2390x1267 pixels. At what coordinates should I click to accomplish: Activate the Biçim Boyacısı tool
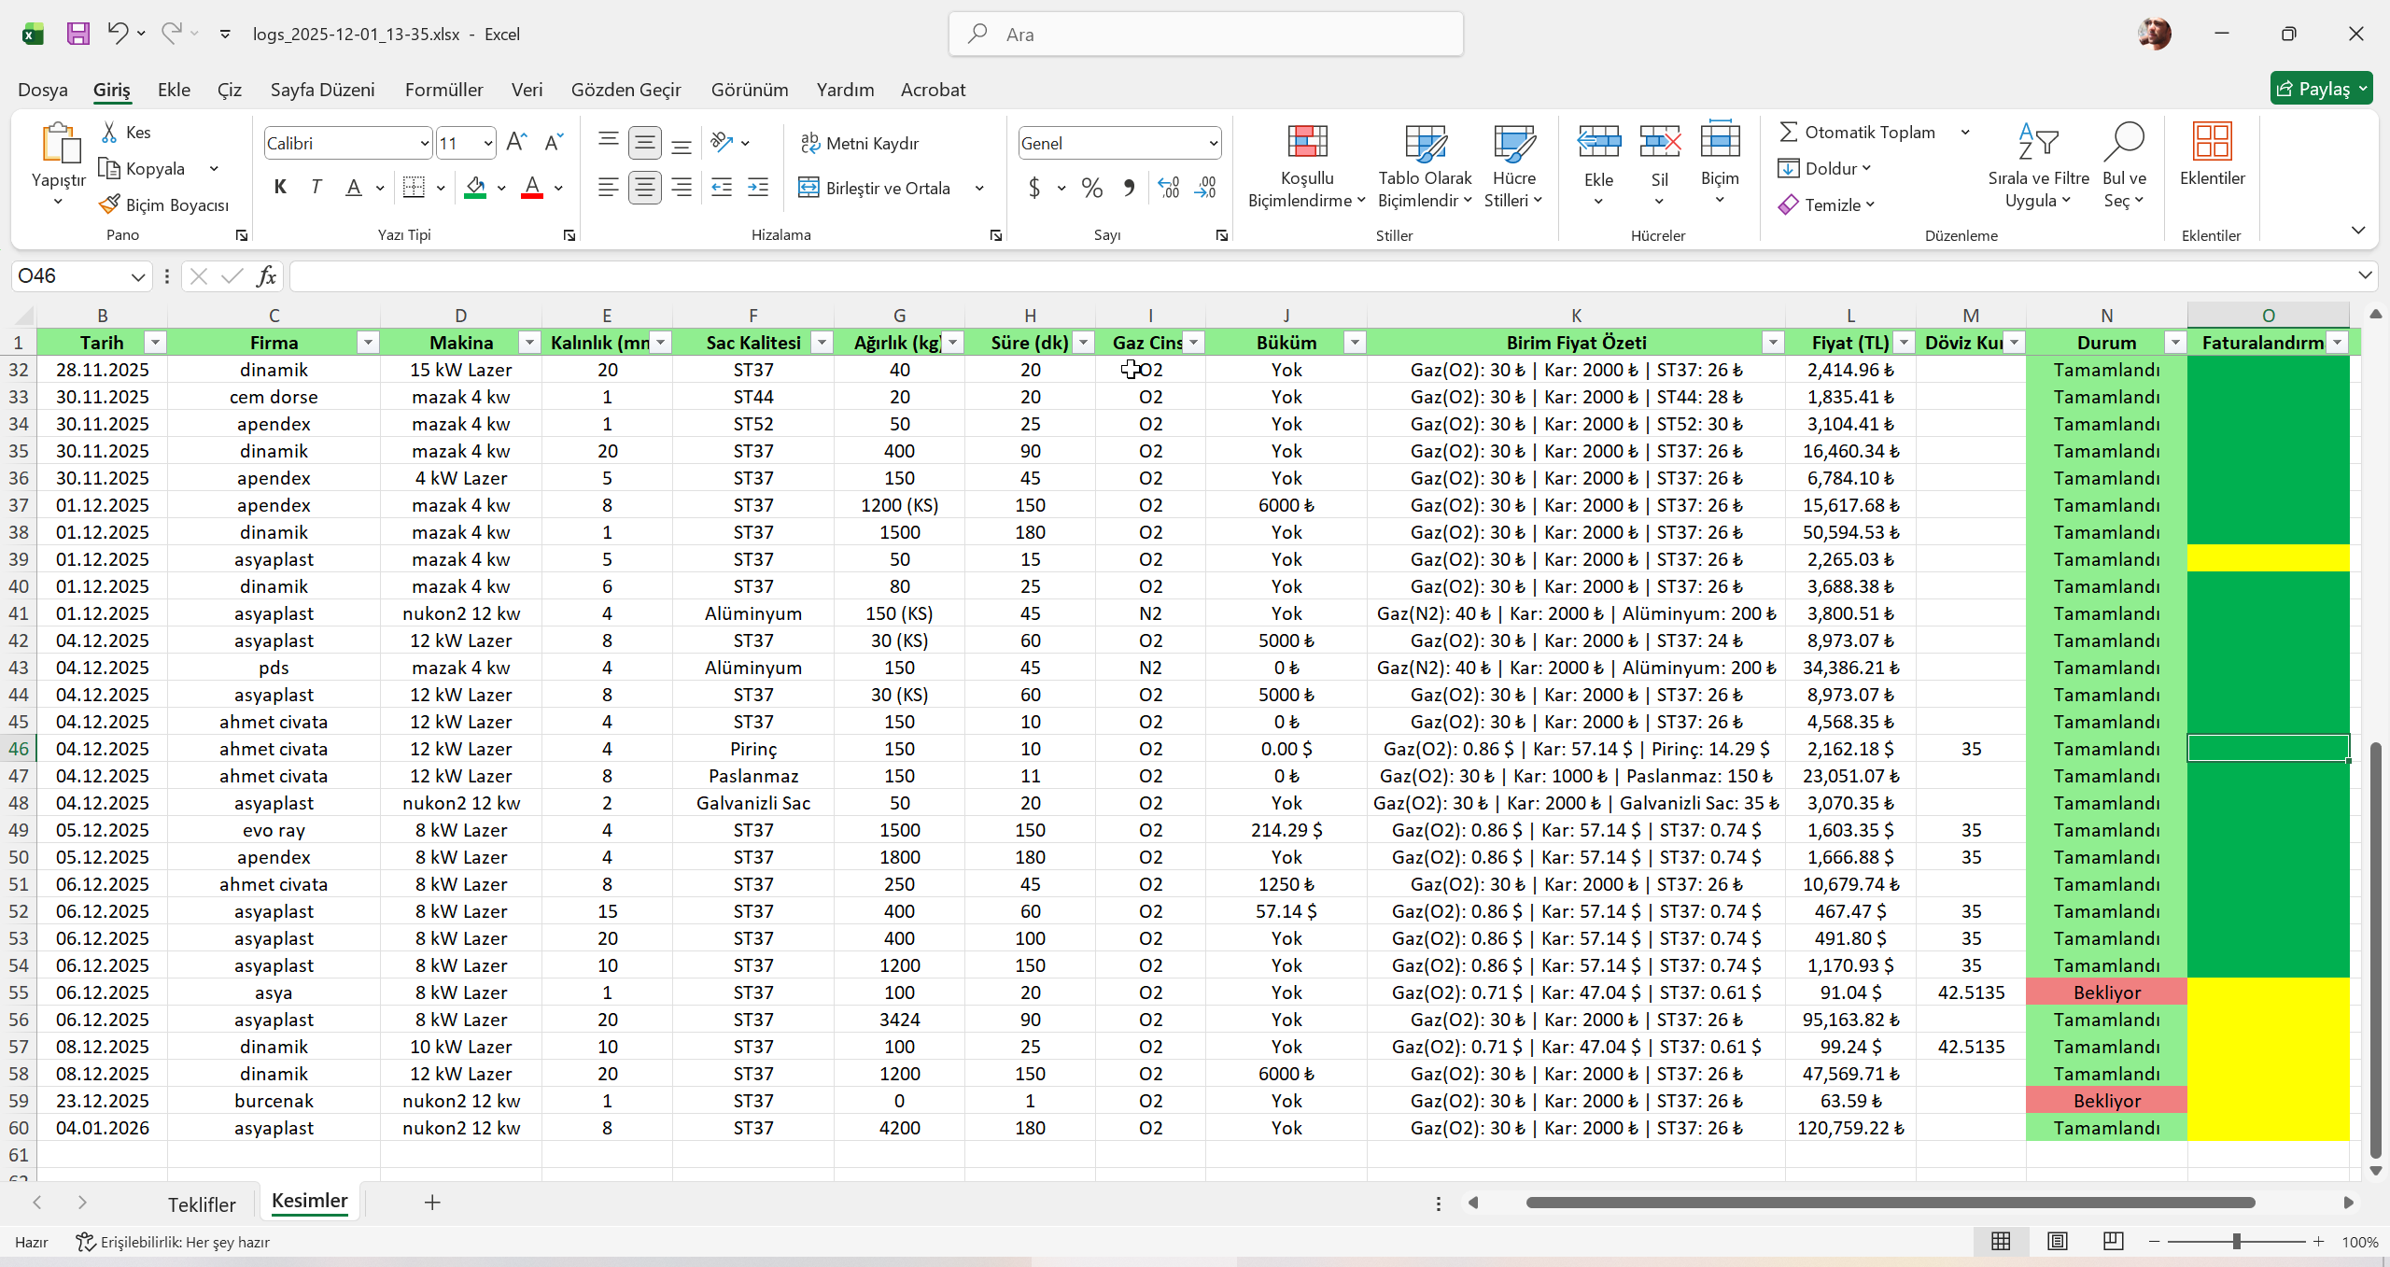(163, 204)
